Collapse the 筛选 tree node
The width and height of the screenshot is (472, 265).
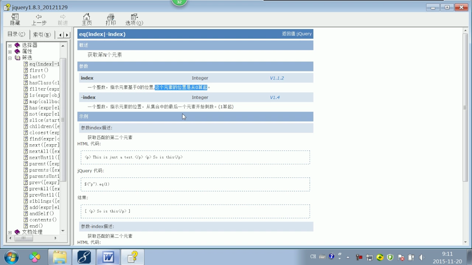click(x=10, y=58)
